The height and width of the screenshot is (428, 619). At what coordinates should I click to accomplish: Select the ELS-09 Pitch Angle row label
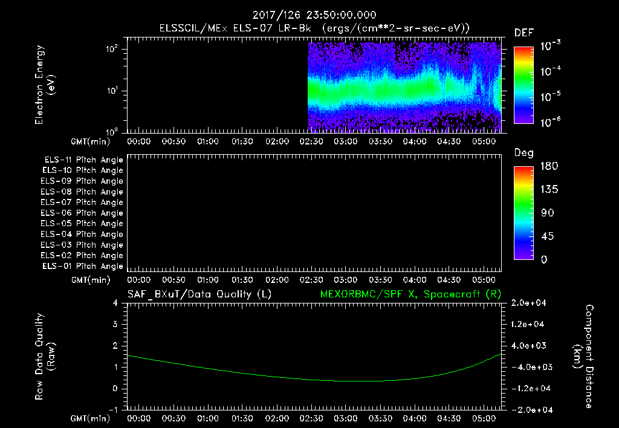pyautogui.click(x=82, y=181)
